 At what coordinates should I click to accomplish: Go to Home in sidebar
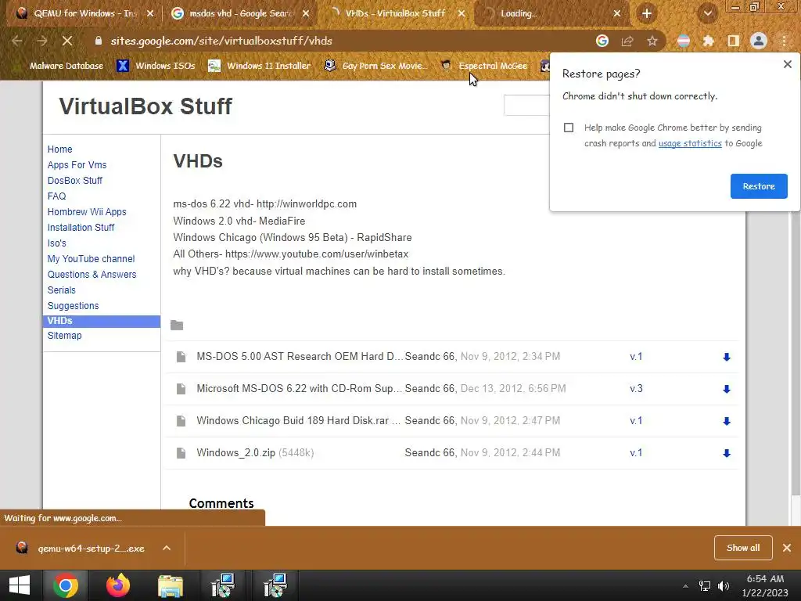pyautogui.click(x=59, y=149)
